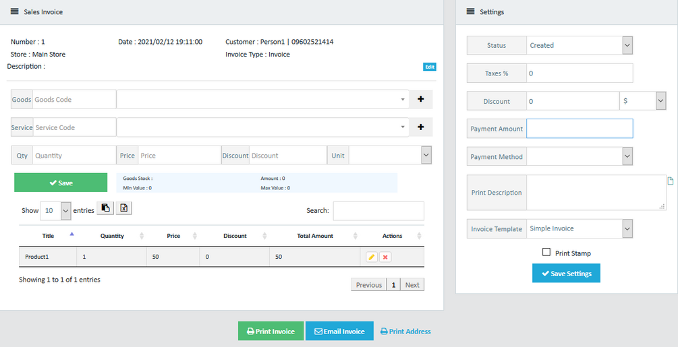Open the Unit dropdown
Screen dimensions: 678x347
click(390, 156)
